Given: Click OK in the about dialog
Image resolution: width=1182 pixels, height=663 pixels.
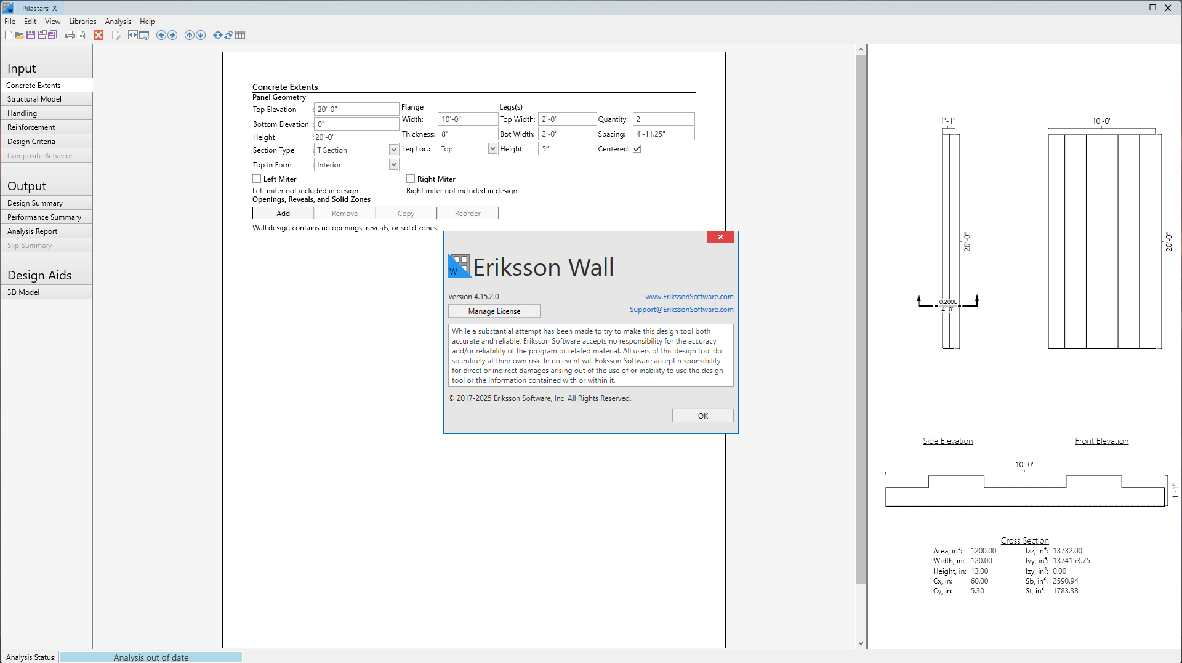Looking at the screenshot, I should 702,416.
